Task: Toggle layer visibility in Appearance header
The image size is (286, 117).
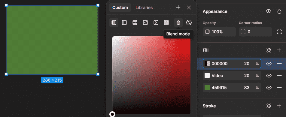Action: (x=269, y=11)
